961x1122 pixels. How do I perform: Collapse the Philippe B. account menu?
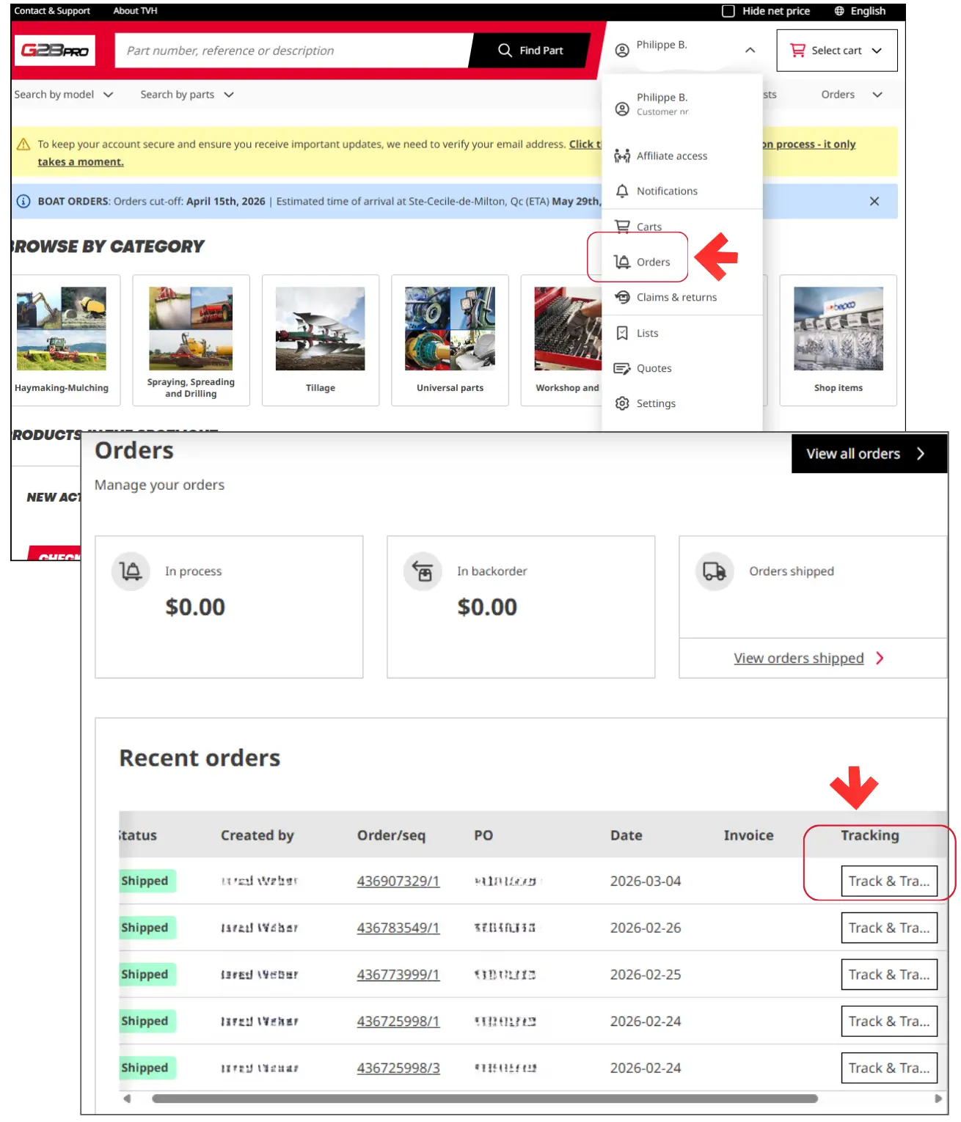750,51
